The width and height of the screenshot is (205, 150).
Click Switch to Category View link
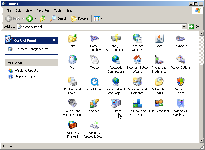[31, 49]
